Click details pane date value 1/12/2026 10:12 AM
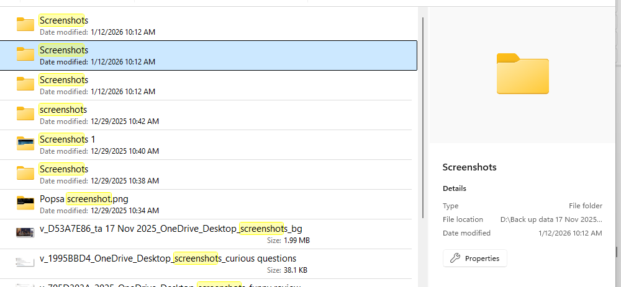The image size is (621, 287). coord(570,233)
